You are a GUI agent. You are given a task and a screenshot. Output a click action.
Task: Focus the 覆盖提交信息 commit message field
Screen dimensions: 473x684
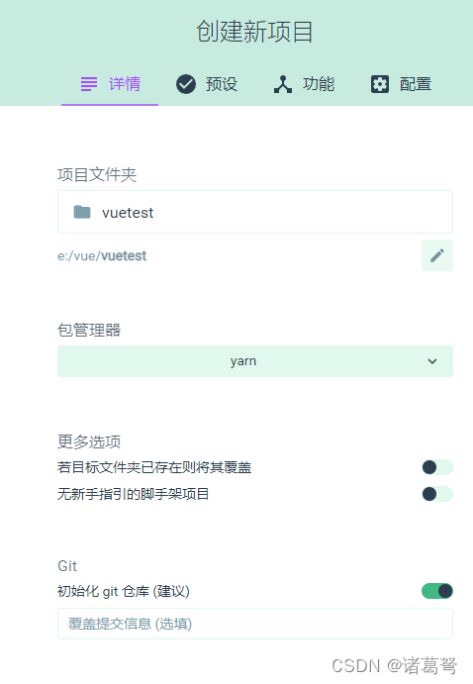(255, 624)
